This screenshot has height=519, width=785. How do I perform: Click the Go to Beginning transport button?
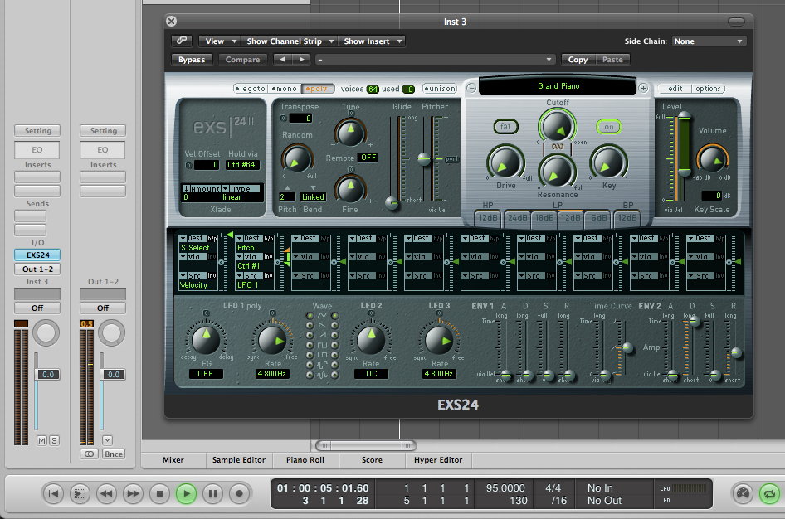pyautogui.click(x=53, y=494)
